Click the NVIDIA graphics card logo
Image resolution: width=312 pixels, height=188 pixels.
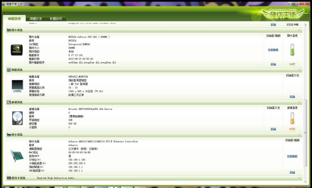[x=17, y=50]
